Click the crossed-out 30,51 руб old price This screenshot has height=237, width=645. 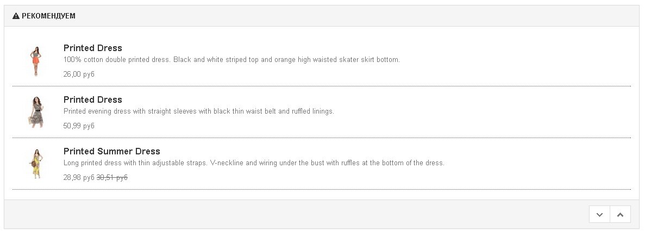coord(112,177)
